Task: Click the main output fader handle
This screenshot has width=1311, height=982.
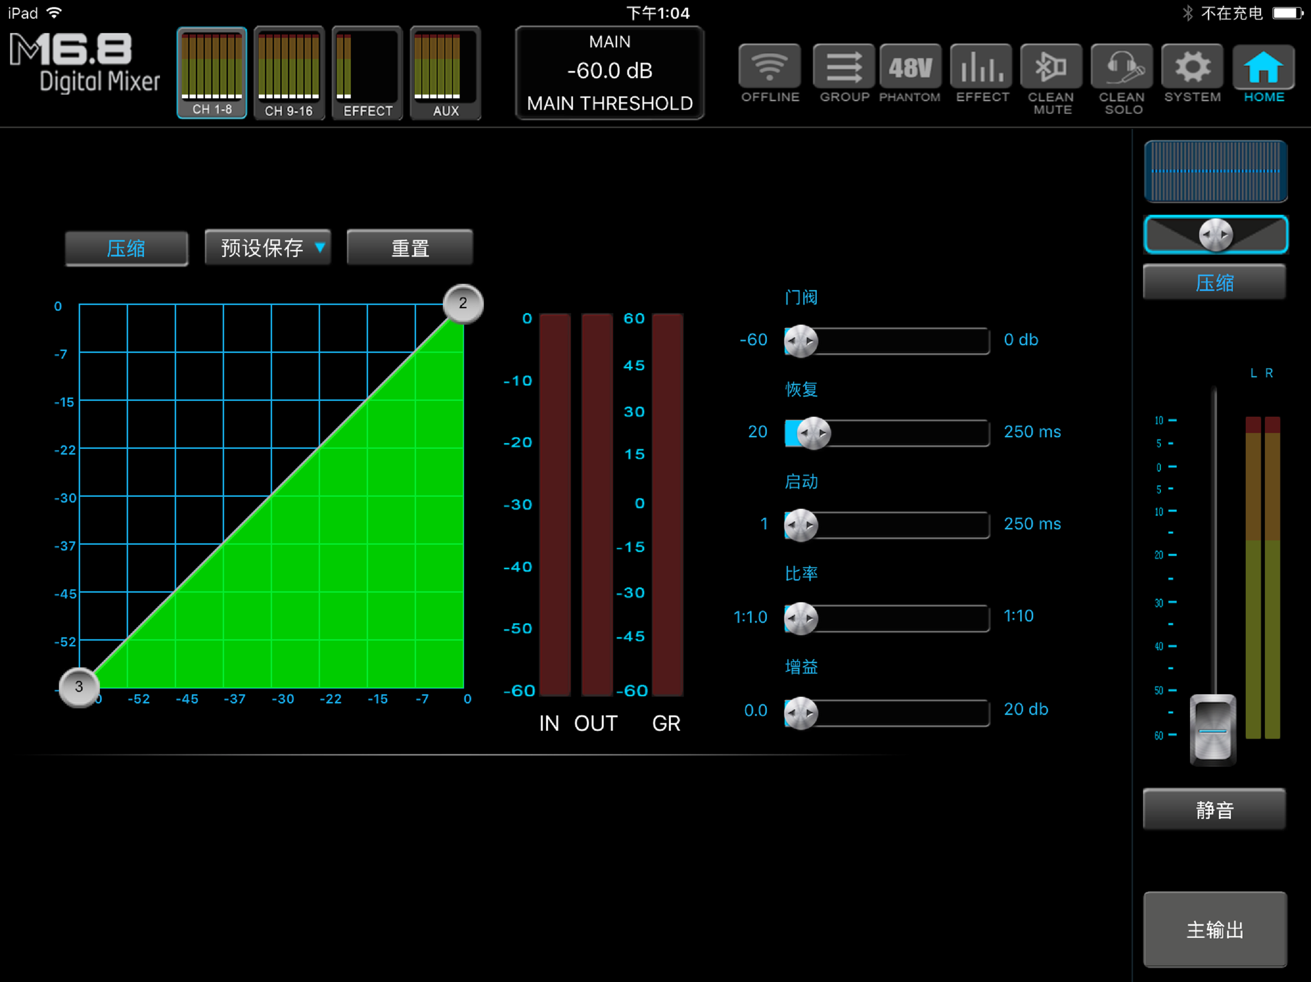Action: [x=1213, y=730]
